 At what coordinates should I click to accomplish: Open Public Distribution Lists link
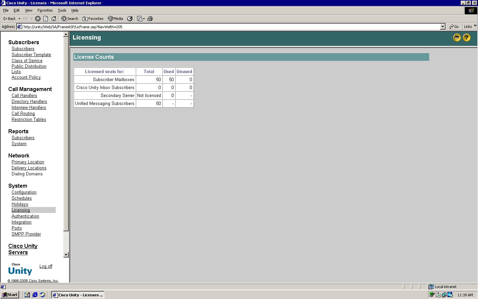(x=29, y=69)
